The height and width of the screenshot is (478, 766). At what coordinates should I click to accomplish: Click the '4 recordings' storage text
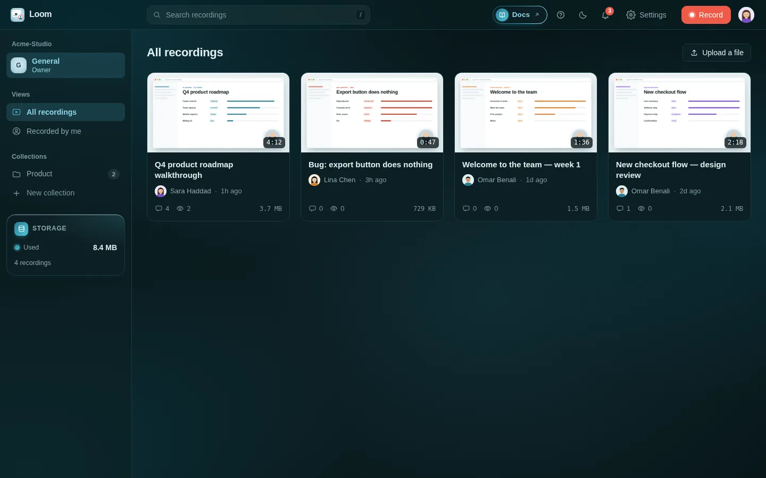(x=32, y=263)
